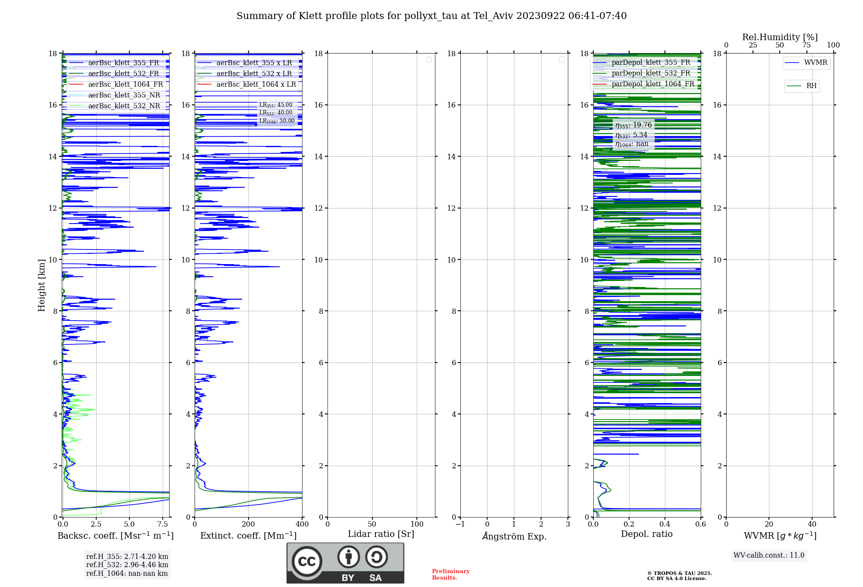This screenshot has width=863, height=587.
Task: Click the Extinct. coeff. axis label
Action: coord(249,536)
